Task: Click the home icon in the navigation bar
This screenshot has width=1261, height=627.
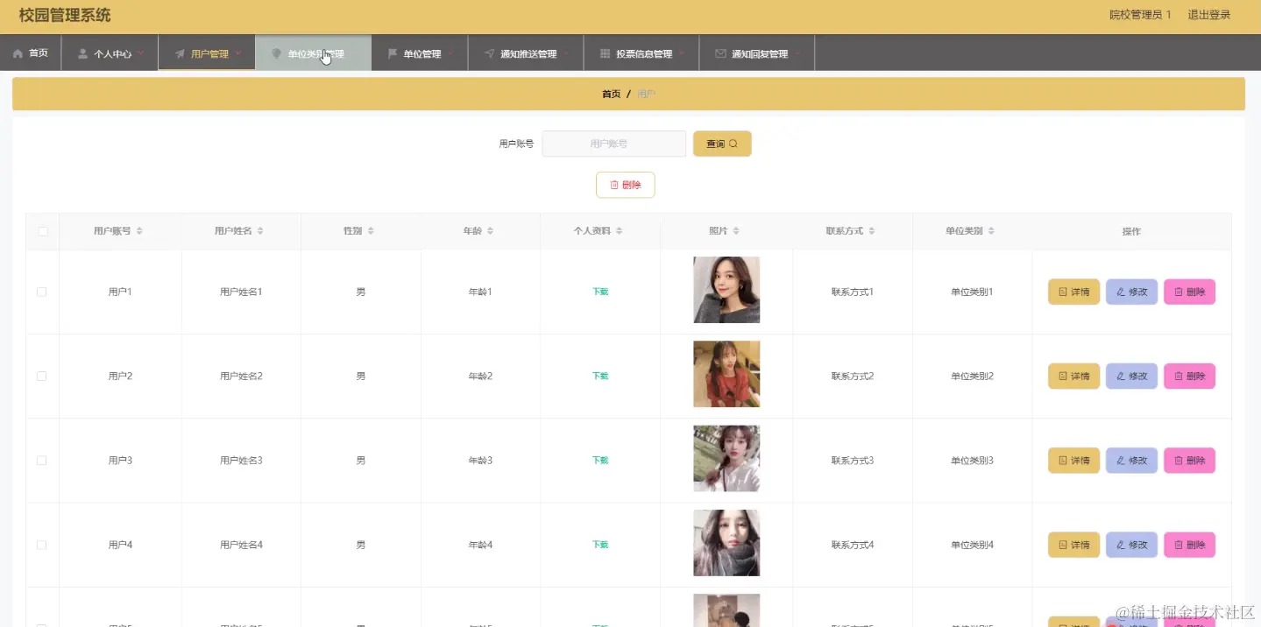Action: (x=18, y=53)
